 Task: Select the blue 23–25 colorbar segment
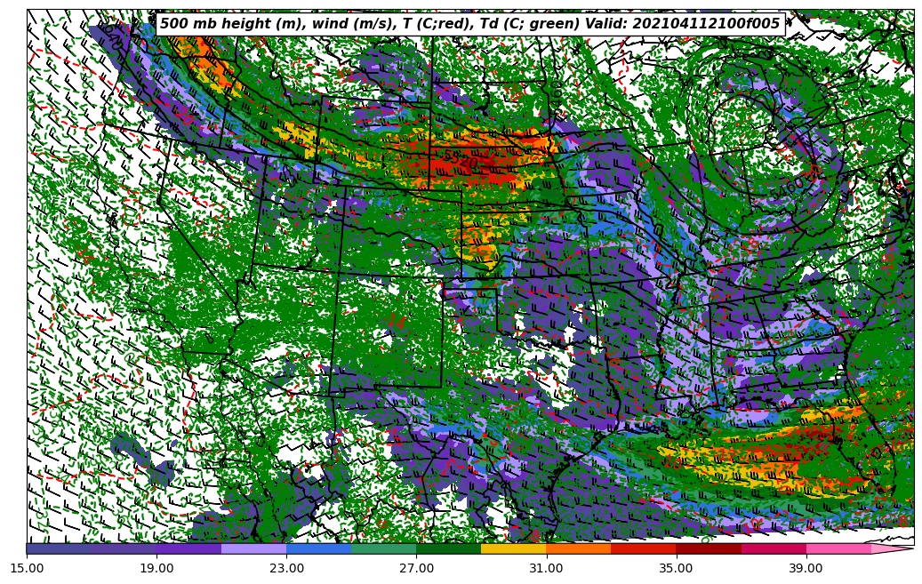318,548
